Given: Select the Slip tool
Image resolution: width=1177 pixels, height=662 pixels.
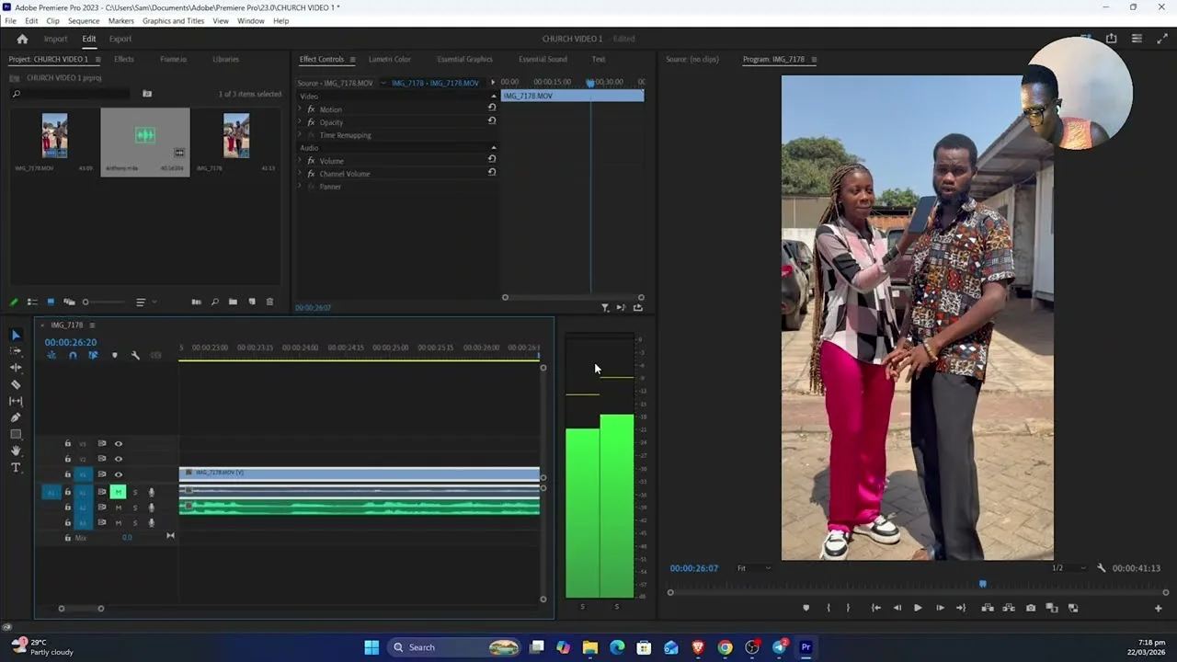Looking at the screenshot, I should pos(16,401).
